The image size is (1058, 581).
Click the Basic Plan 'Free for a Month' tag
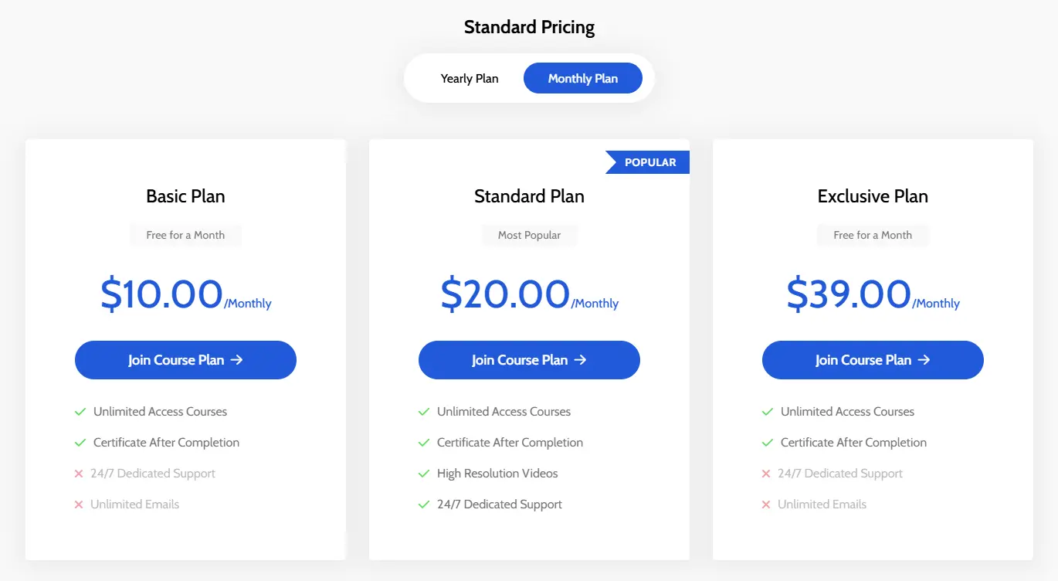tap(185, 235)
